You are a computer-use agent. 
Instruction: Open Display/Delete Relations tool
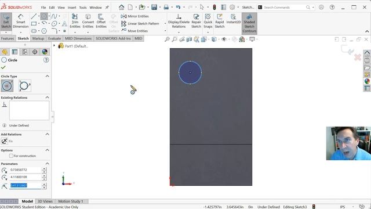click(179, 21)
